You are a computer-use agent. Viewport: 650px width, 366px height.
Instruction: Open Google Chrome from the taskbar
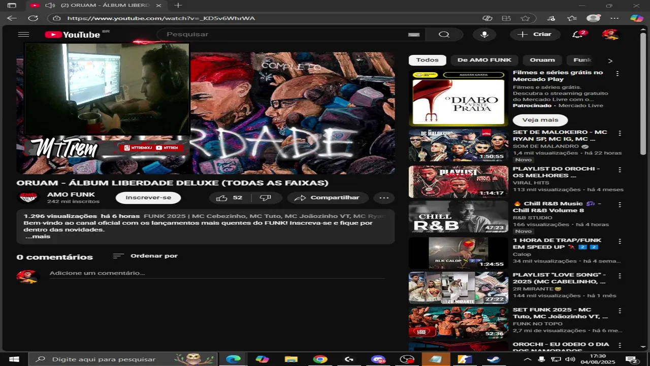coord(320,359)
